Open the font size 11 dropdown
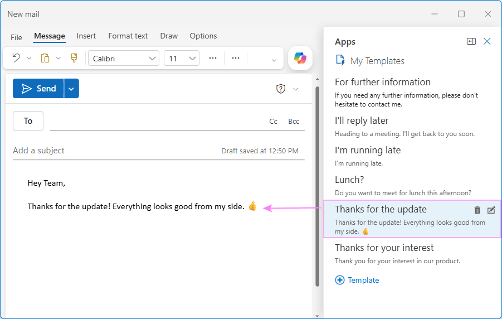Screen dimensions: 502x319 pyautogui.click(x=182, y=59)
